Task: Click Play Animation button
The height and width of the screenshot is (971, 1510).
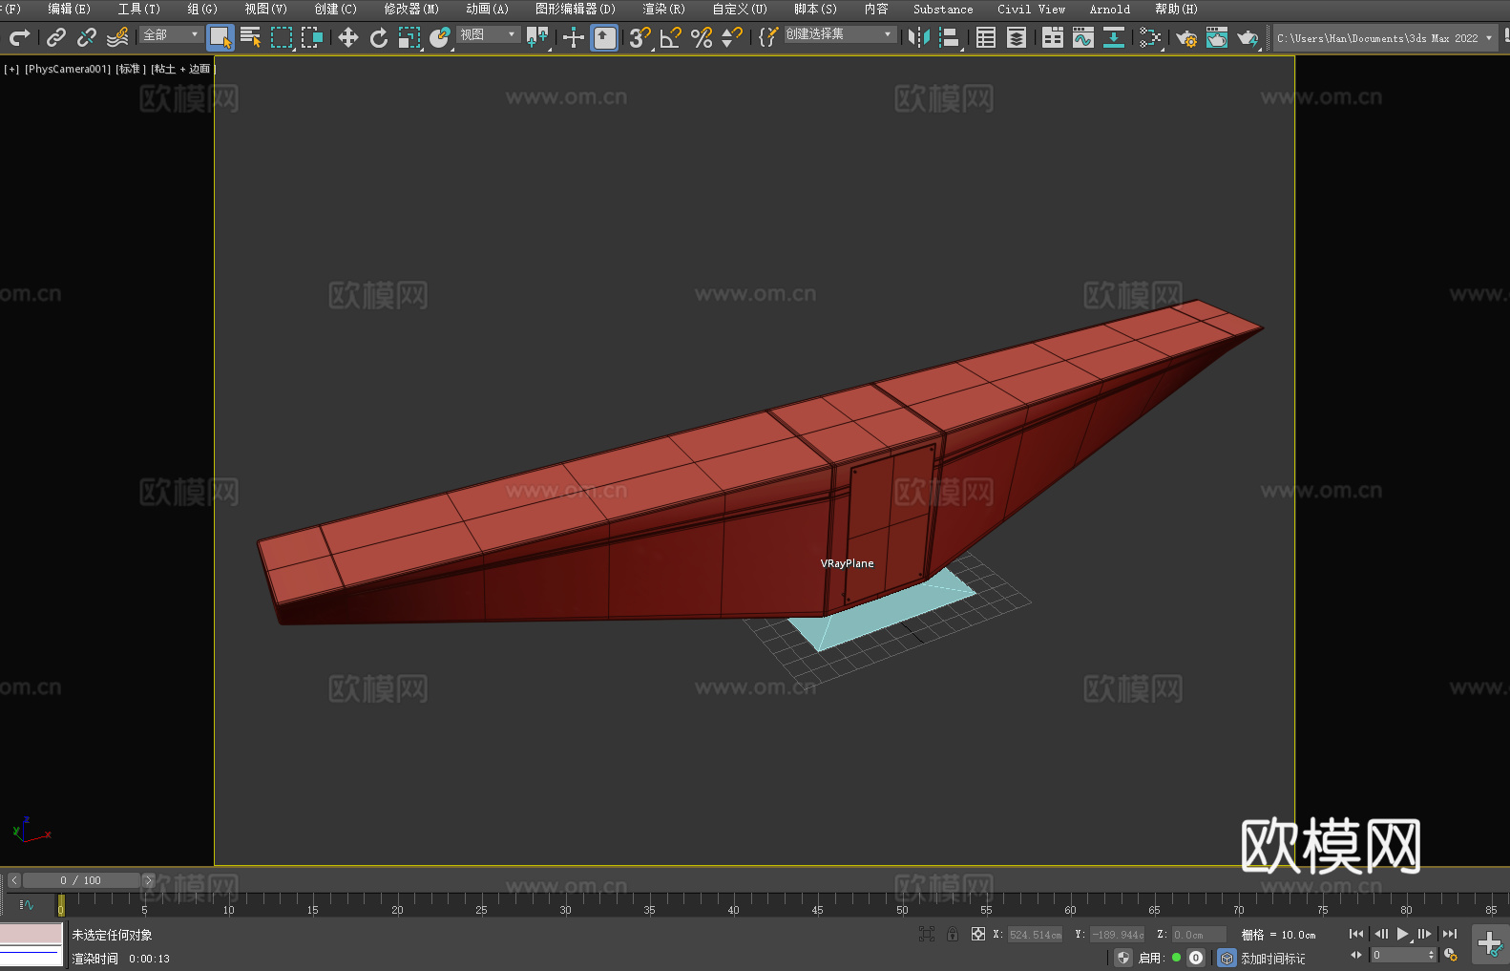Action: tap(1402, 934)
